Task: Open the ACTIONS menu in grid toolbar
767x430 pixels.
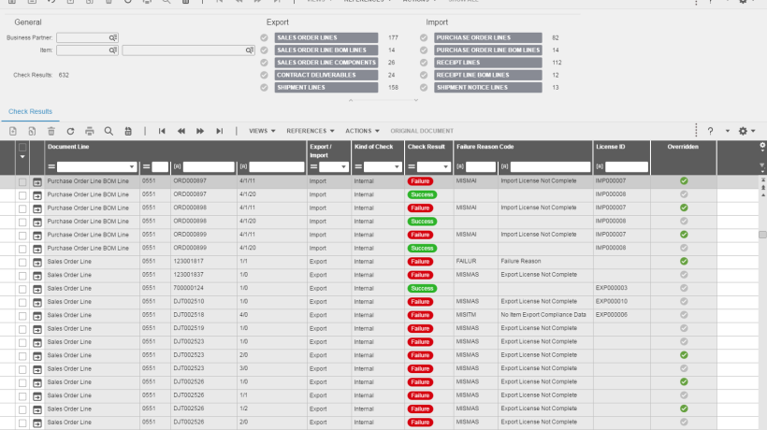Action: (363, 131)
